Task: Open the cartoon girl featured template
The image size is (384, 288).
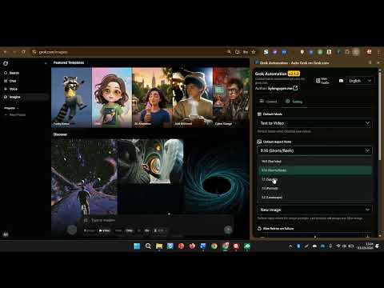Action: [x=112, y=98]
